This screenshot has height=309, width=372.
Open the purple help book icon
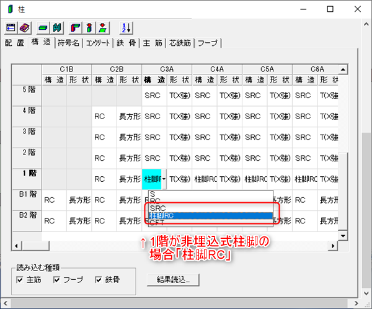tap(24, 28)
